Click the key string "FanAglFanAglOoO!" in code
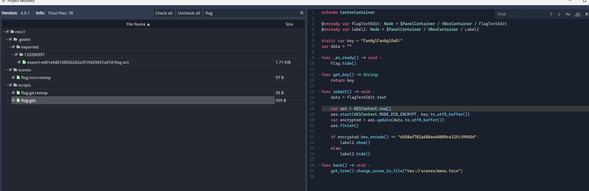Screen dimensions: 589x191 click(x=383, y=41)
